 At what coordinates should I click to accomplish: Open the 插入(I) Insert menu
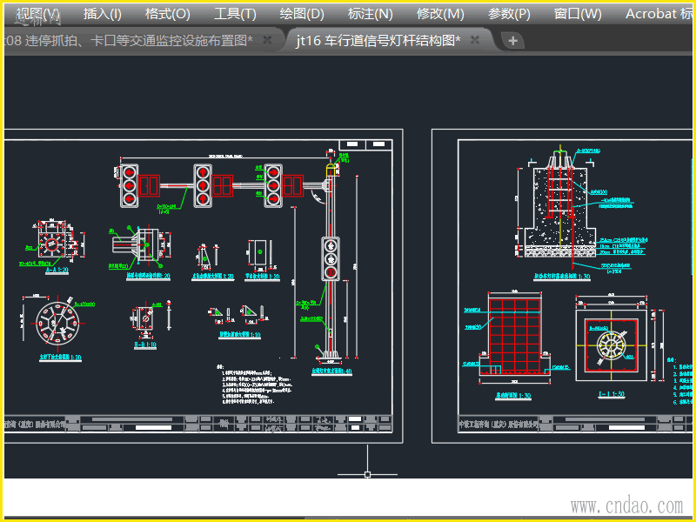tap(103, 14)
